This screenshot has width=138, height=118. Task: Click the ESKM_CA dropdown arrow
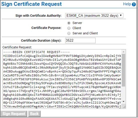click(121, 15)
